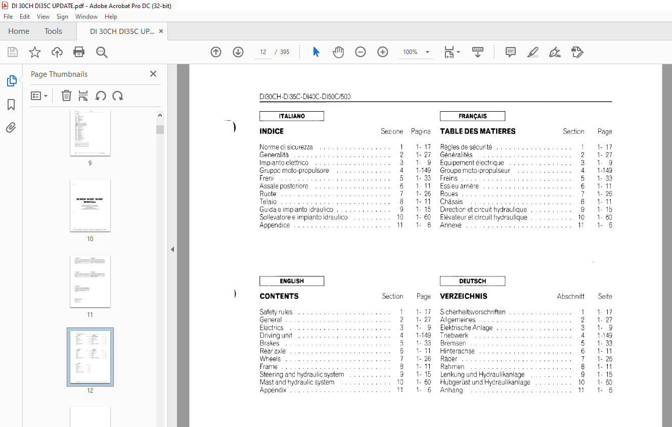Open the Bookmarks side panel icon
This screenshot has width=672, height=427.
tap(11, 105)
